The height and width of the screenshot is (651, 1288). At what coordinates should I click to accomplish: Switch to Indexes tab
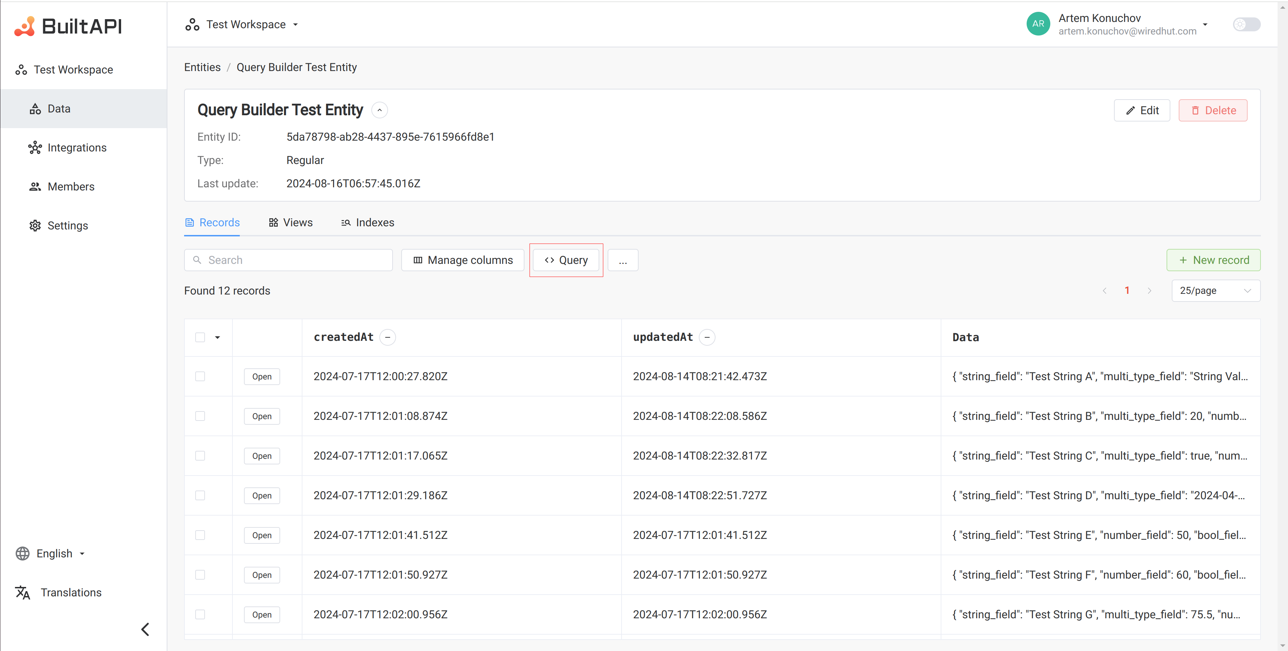368,222
